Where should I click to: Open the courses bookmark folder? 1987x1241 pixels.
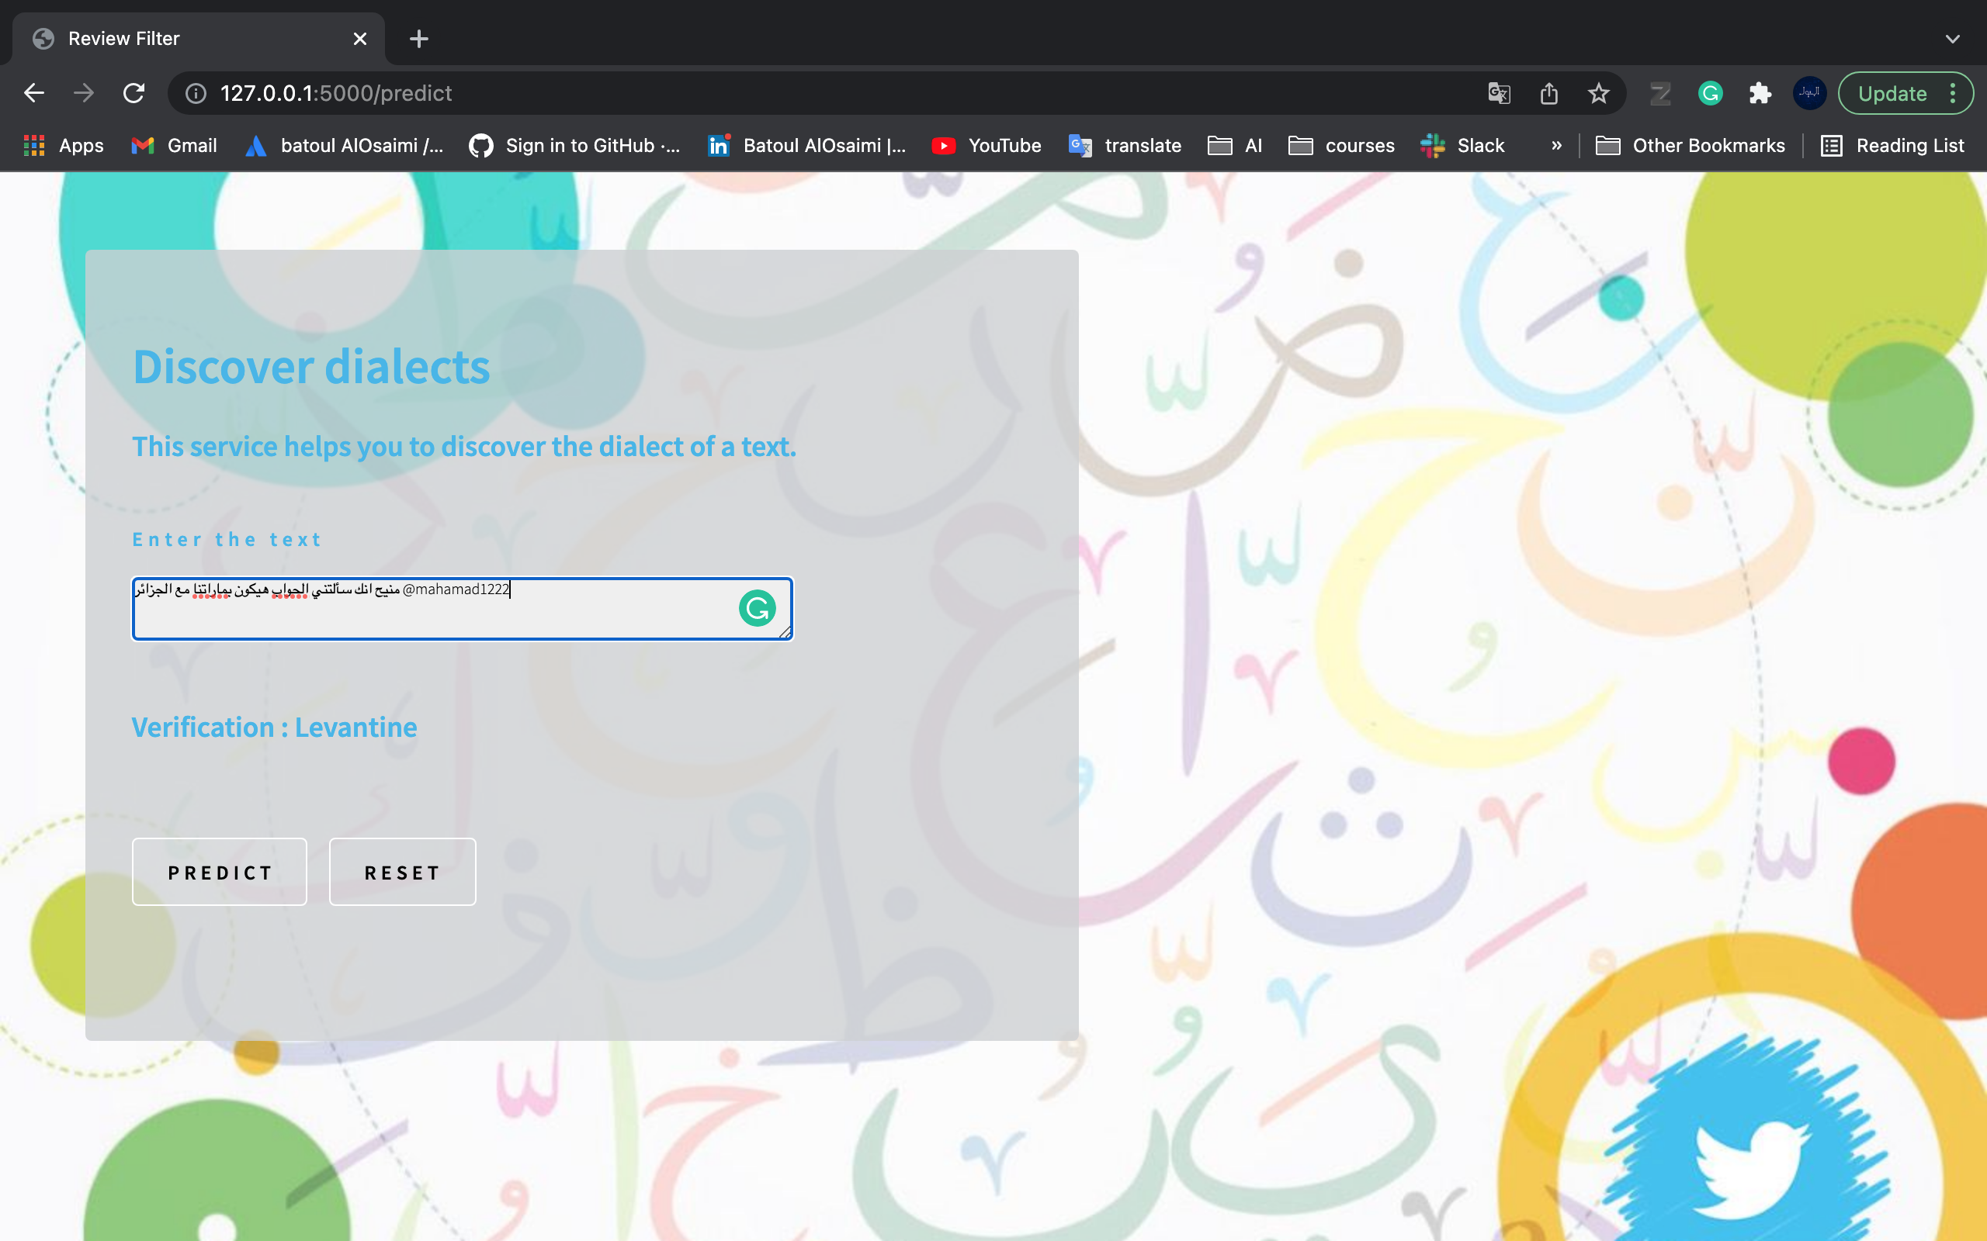tap(1342, 146)
